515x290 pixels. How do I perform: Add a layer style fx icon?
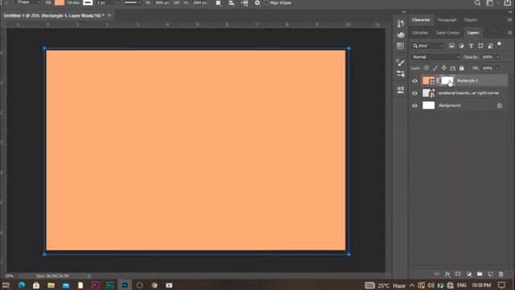pyautogui.click(x=447, y=274)
